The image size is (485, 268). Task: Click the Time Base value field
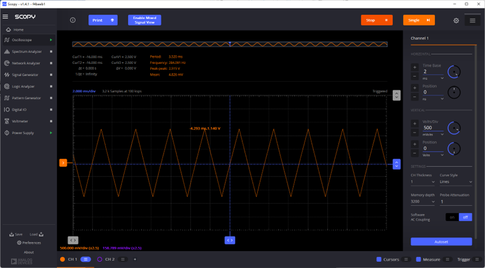(433, 72)
